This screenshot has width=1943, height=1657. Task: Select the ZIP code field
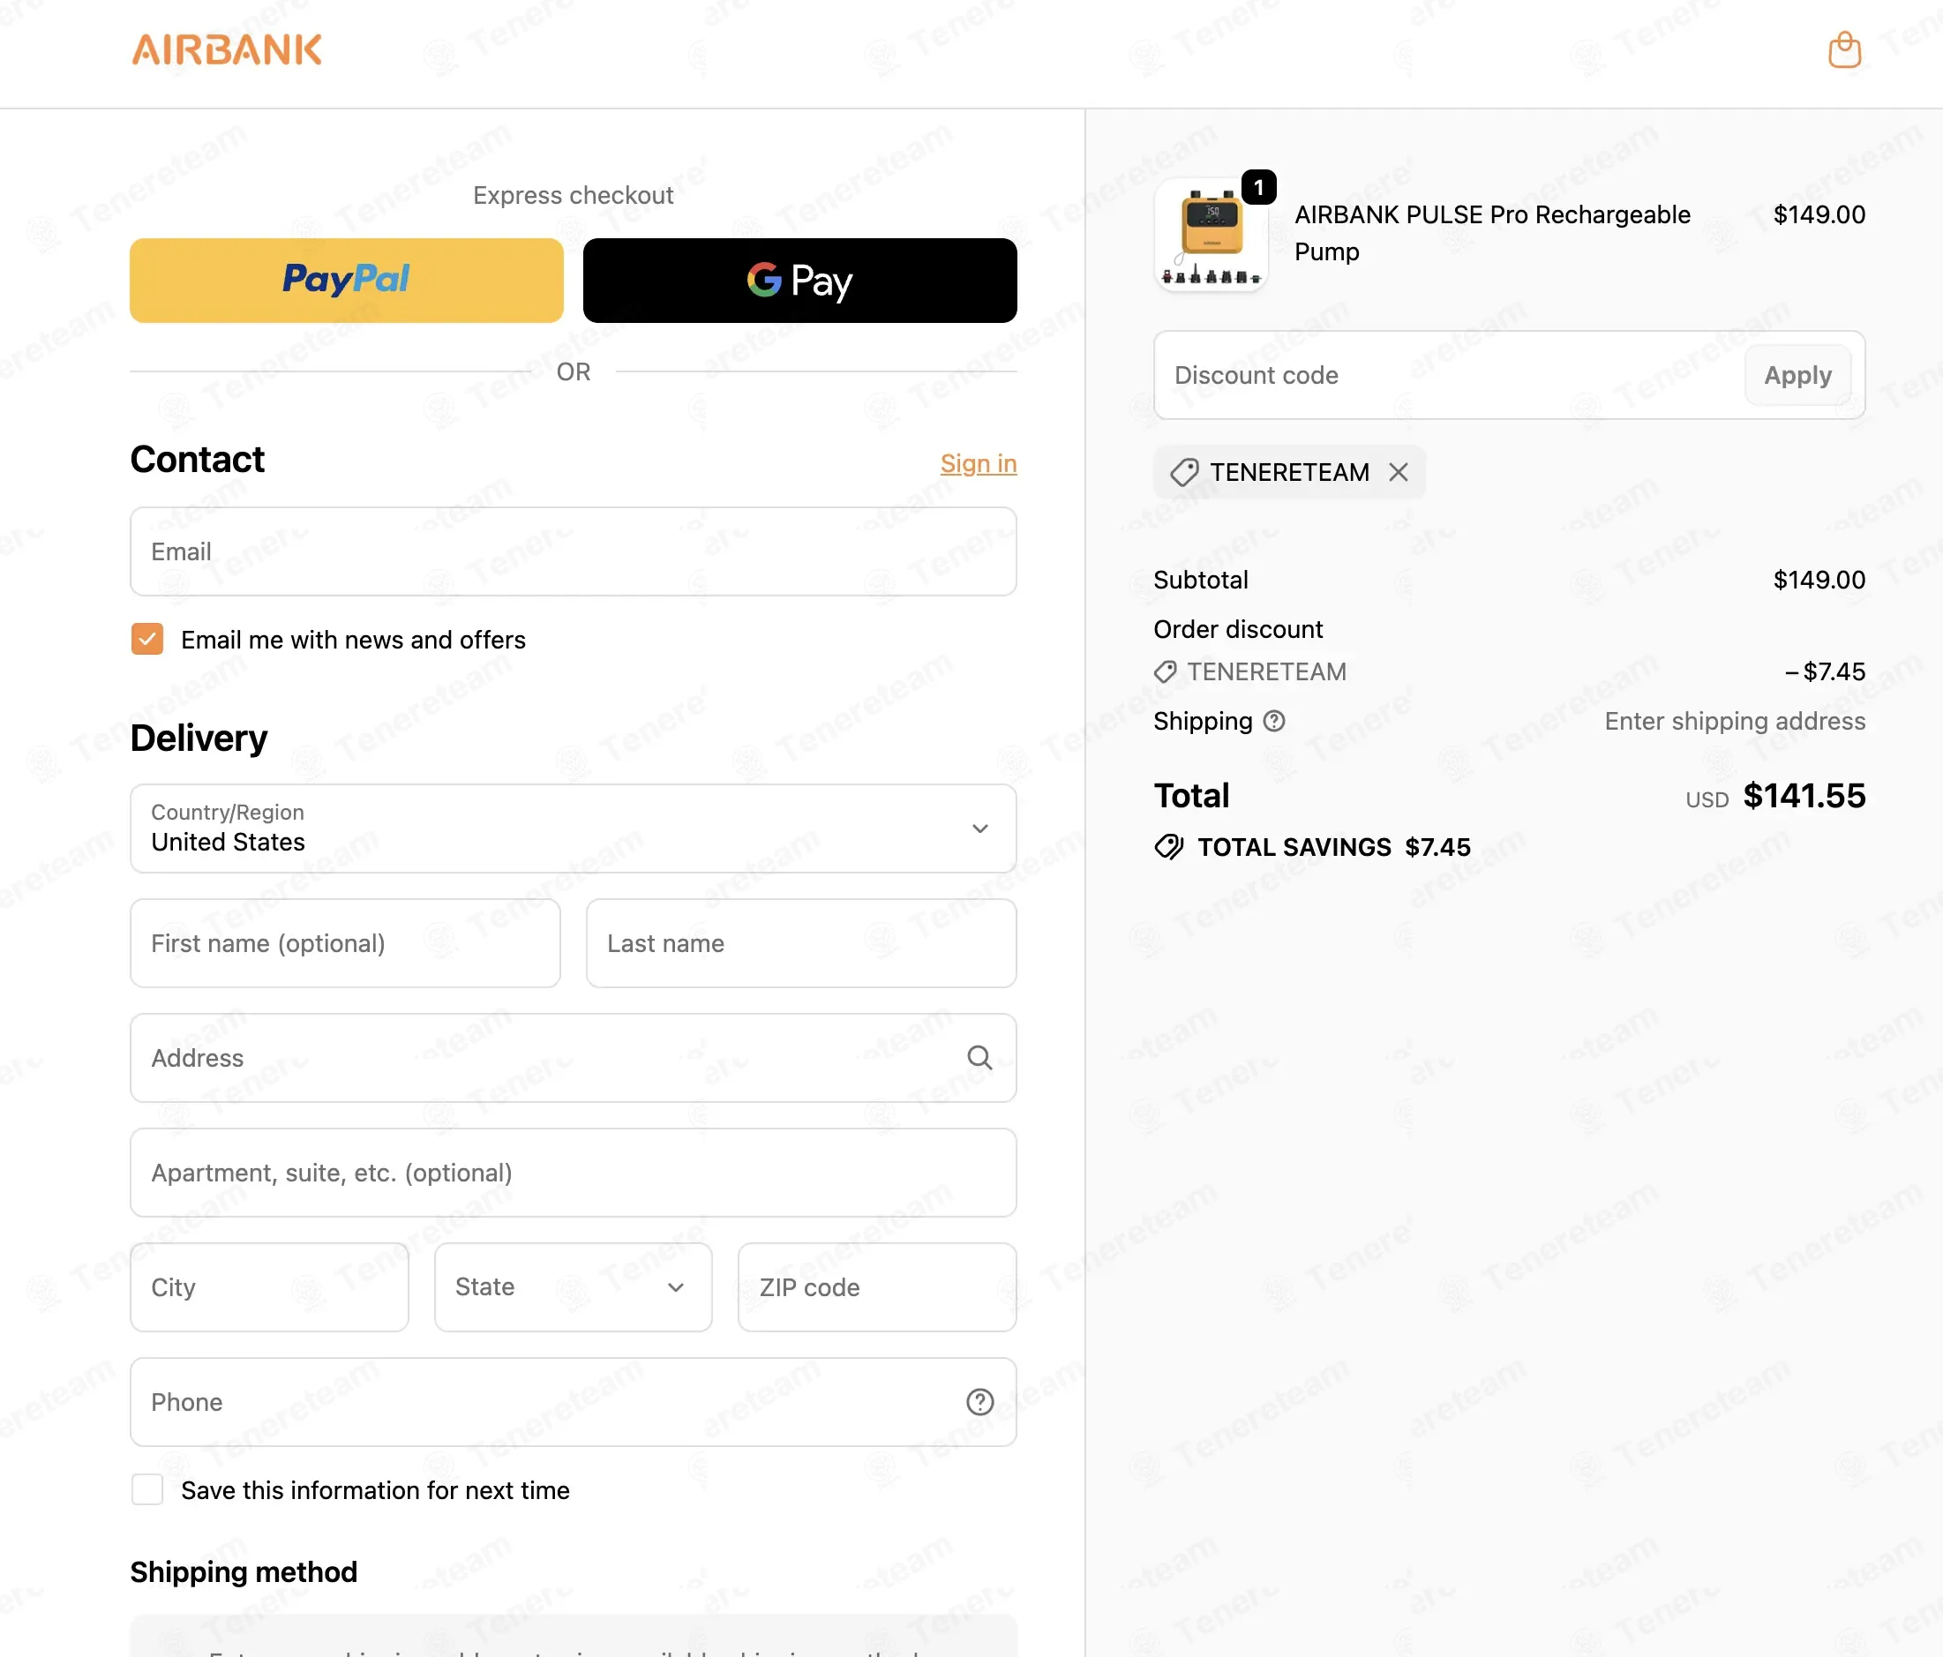point(877,1287)
